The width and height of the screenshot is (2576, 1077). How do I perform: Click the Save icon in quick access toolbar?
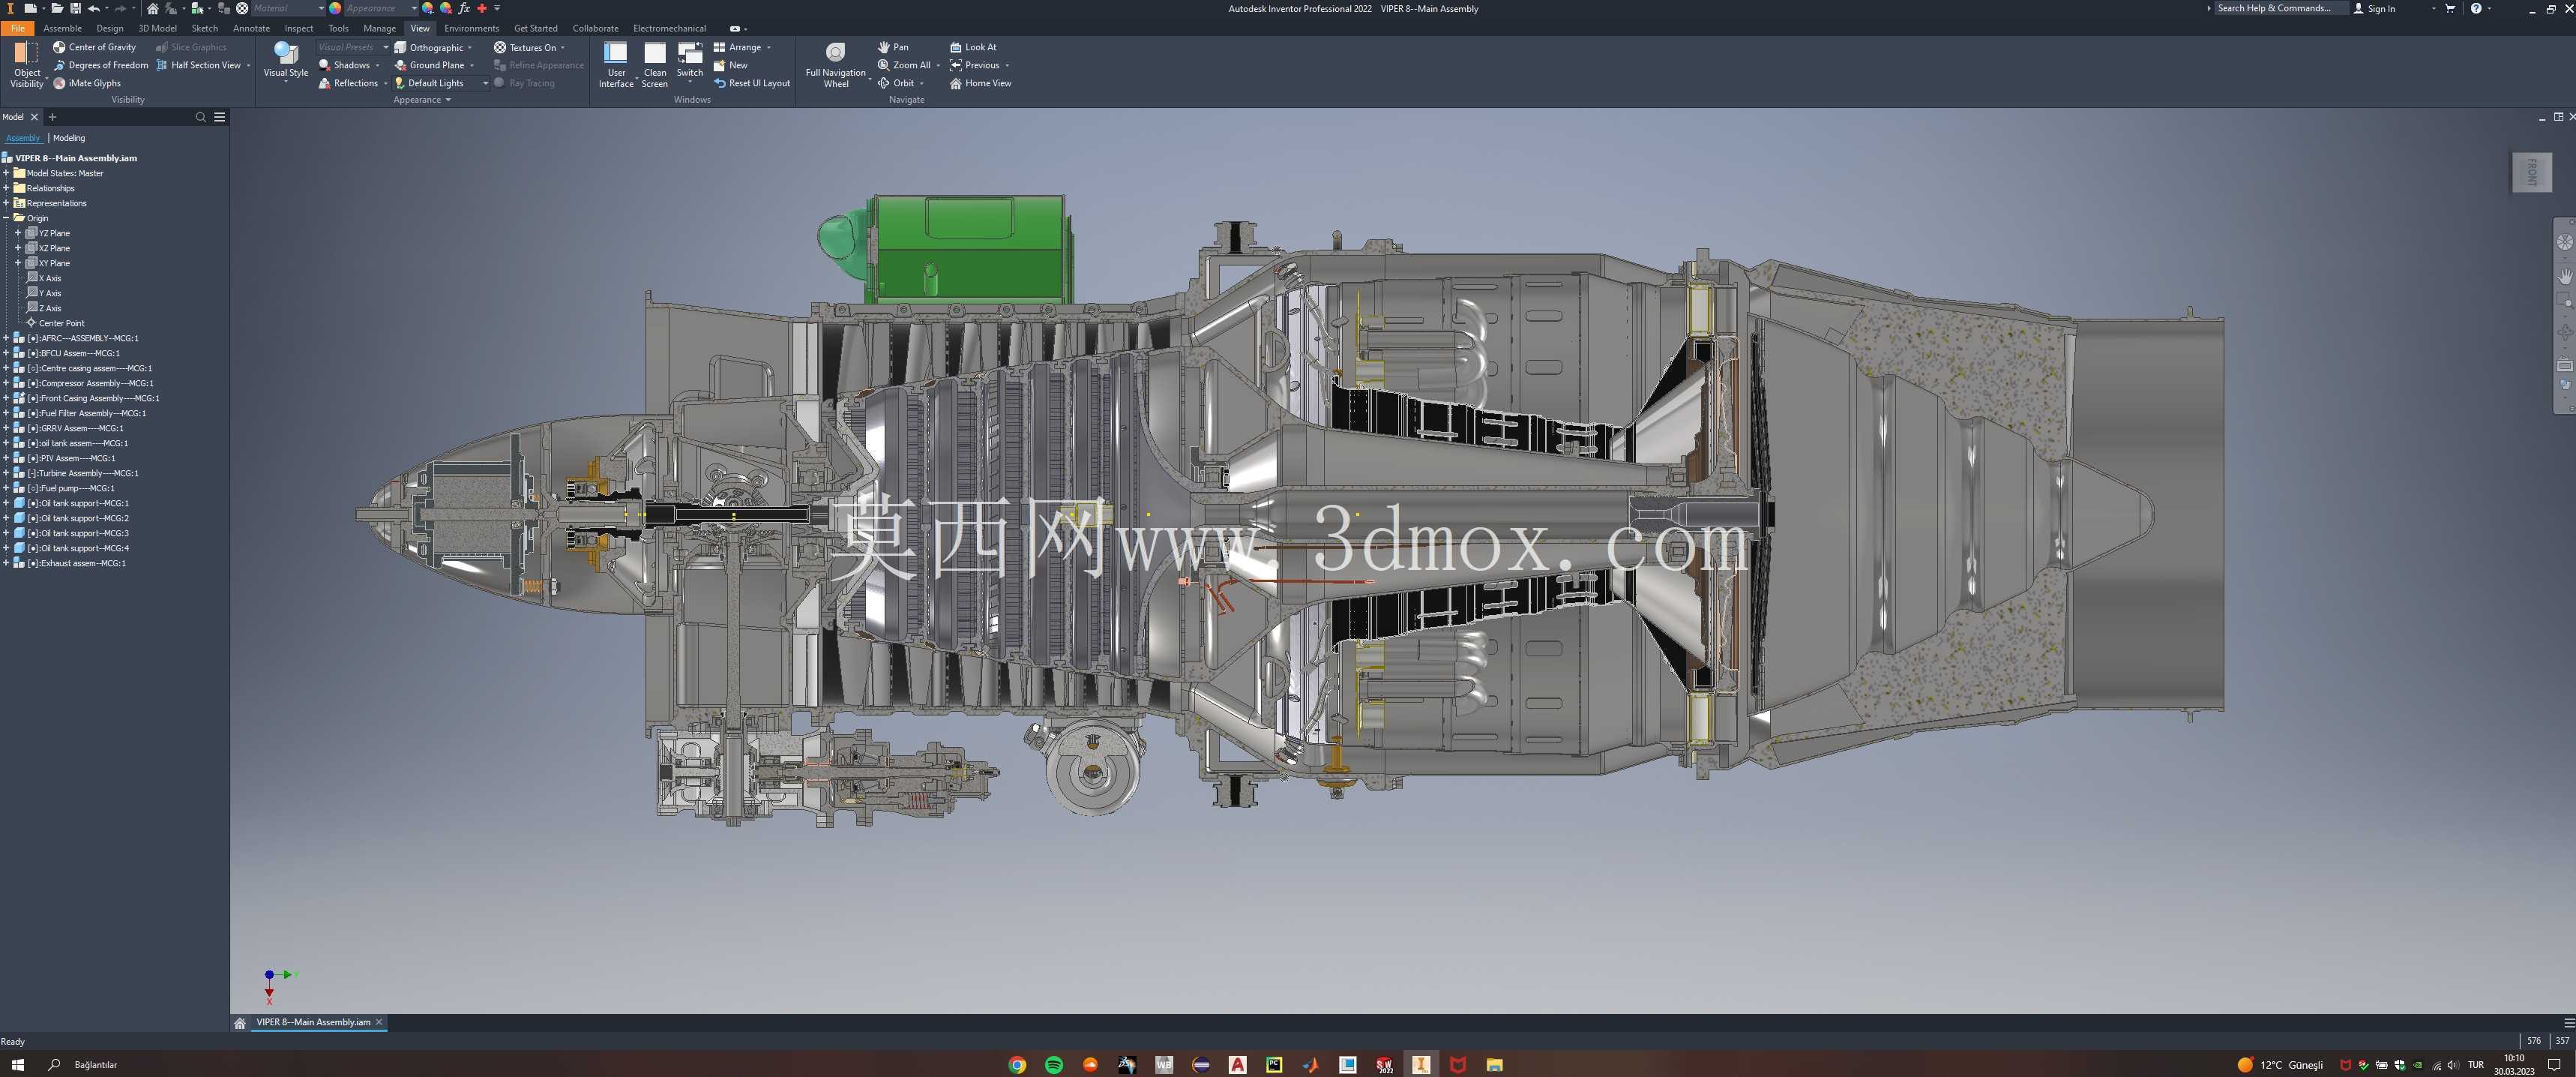click(75, 8)
